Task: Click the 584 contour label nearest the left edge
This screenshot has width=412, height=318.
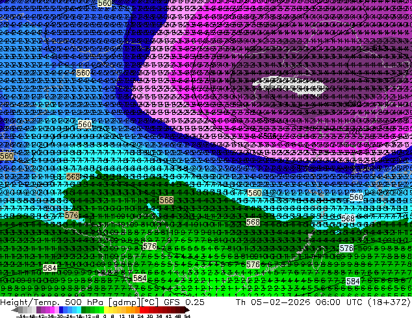Action: pyautogui.click(x=49, y=268)
